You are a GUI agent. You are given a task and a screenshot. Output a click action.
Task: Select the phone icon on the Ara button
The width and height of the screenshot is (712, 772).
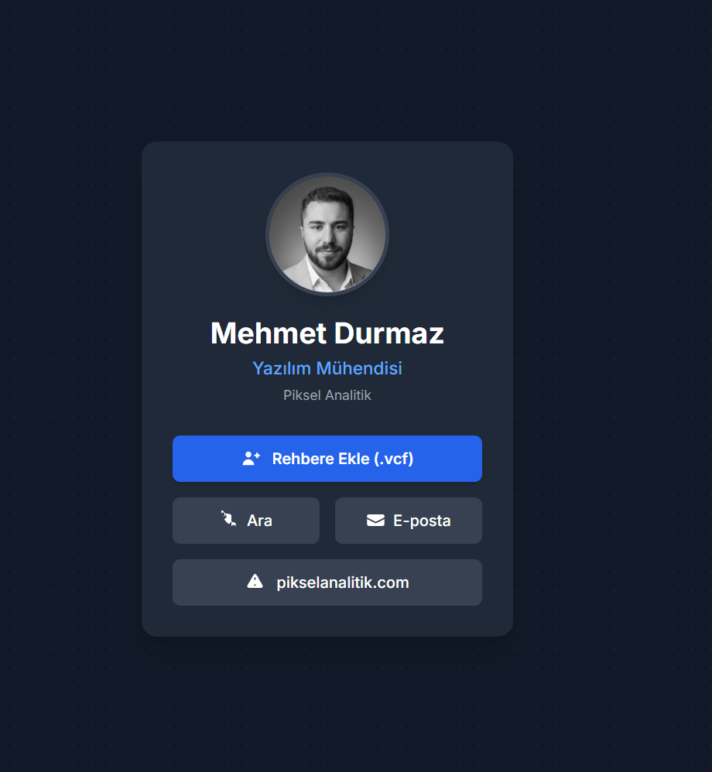[228, 520]
